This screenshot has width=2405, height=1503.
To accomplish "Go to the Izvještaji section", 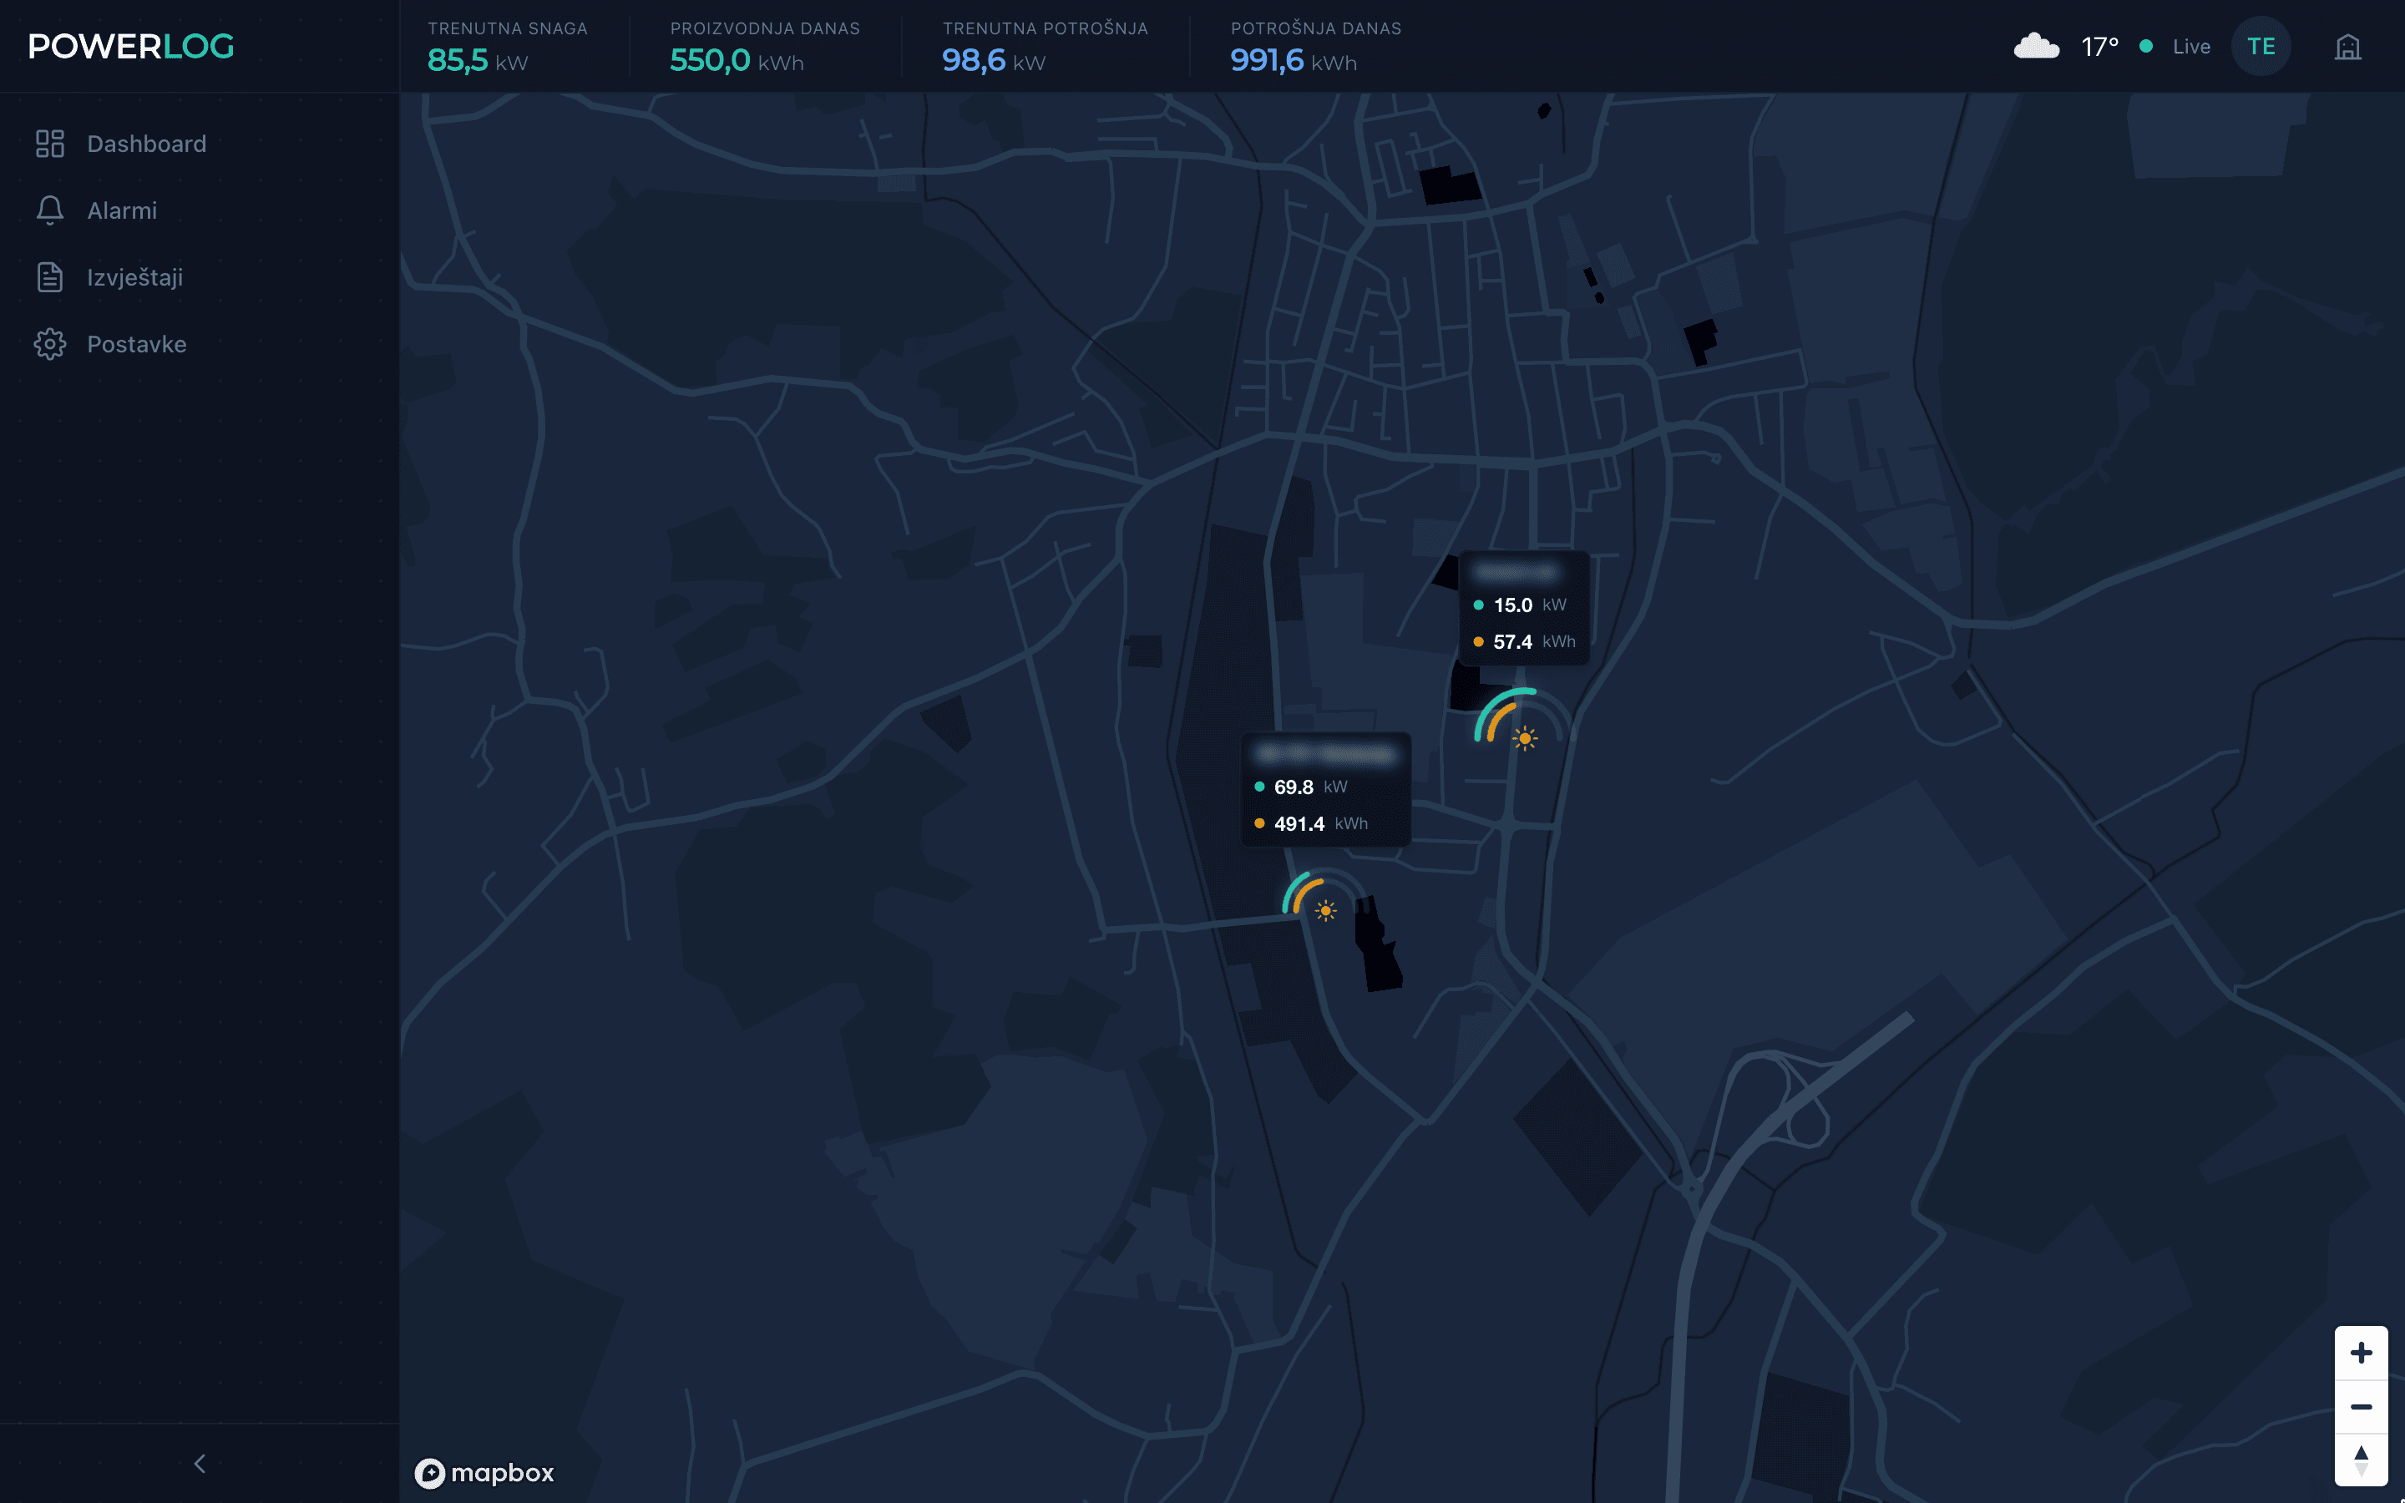I will [x=134, y=277].
